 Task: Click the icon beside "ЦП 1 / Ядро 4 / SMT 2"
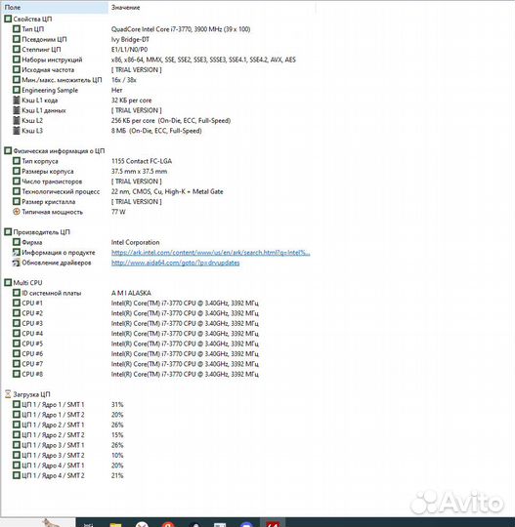(17, 475)
